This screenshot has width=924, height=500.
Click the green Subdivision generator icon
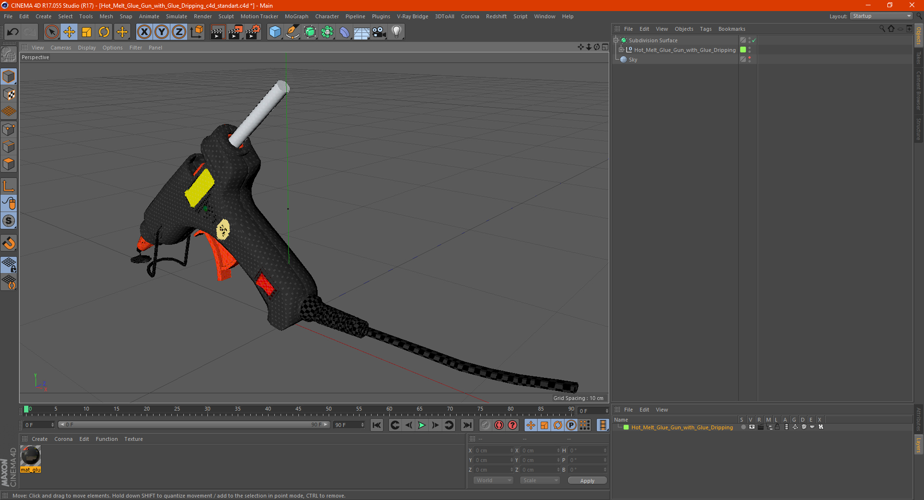(x=310, y=32)
